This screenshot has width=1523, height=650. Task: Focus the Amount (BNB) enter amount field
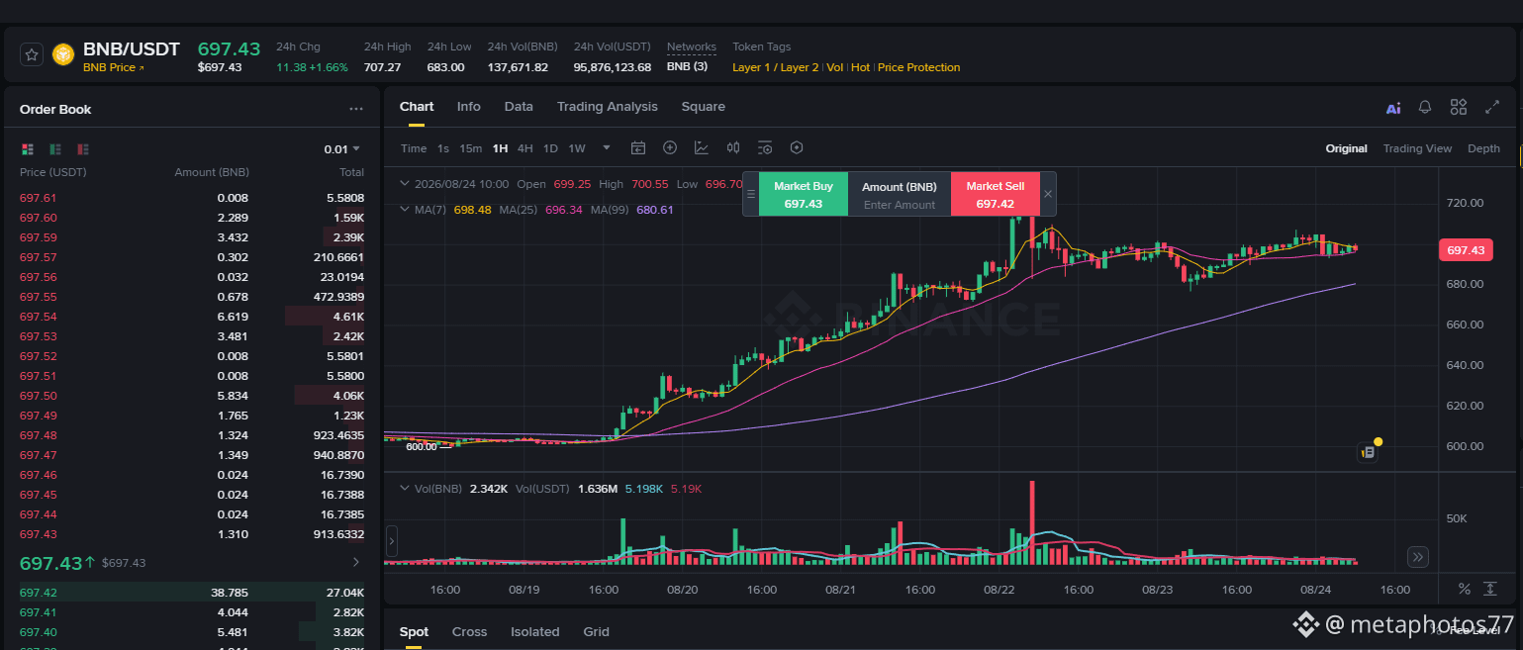(x=900, y=204)
